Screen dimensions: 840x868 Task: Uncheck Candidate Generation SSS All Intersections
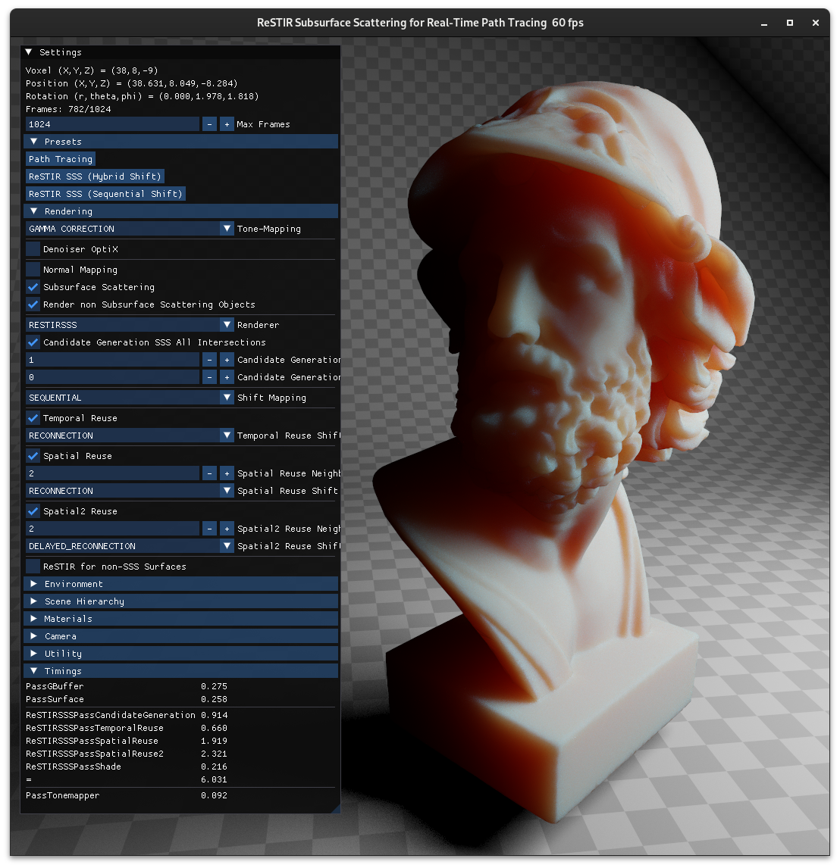point(33,342)
